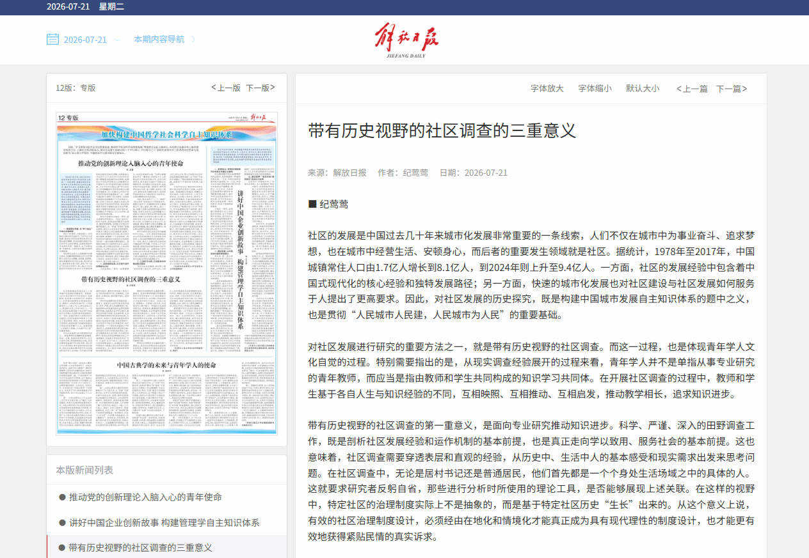Go to next page with 下一版>

click(x=261, y=88)
